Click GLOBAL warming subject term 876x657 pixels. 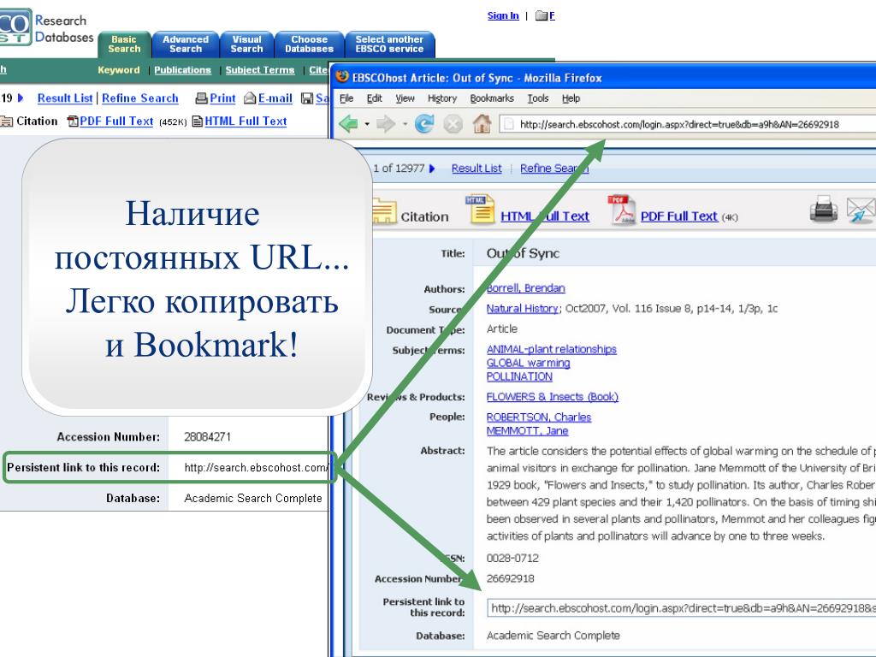(x=528, y=363)
